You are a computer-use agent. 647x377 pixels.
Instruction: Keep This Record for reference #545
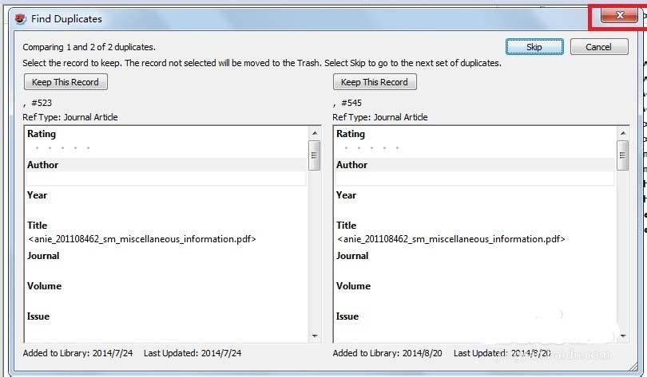pyautogui.click(x=375, y=82)
